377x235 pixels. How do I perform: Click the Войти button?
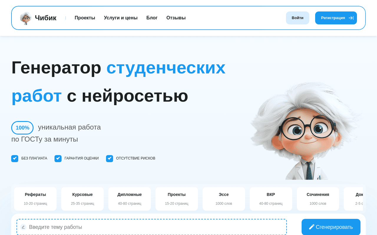click(297, 18)
